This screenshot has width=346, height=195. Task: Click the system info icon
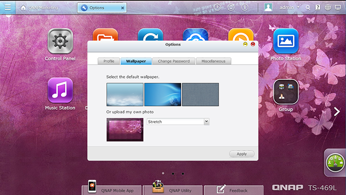coord(245,7)
